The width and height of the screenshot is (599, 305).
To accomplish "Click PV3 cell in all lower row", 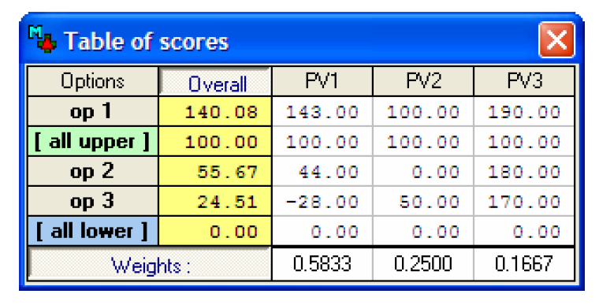I will (x=524, y=231).
